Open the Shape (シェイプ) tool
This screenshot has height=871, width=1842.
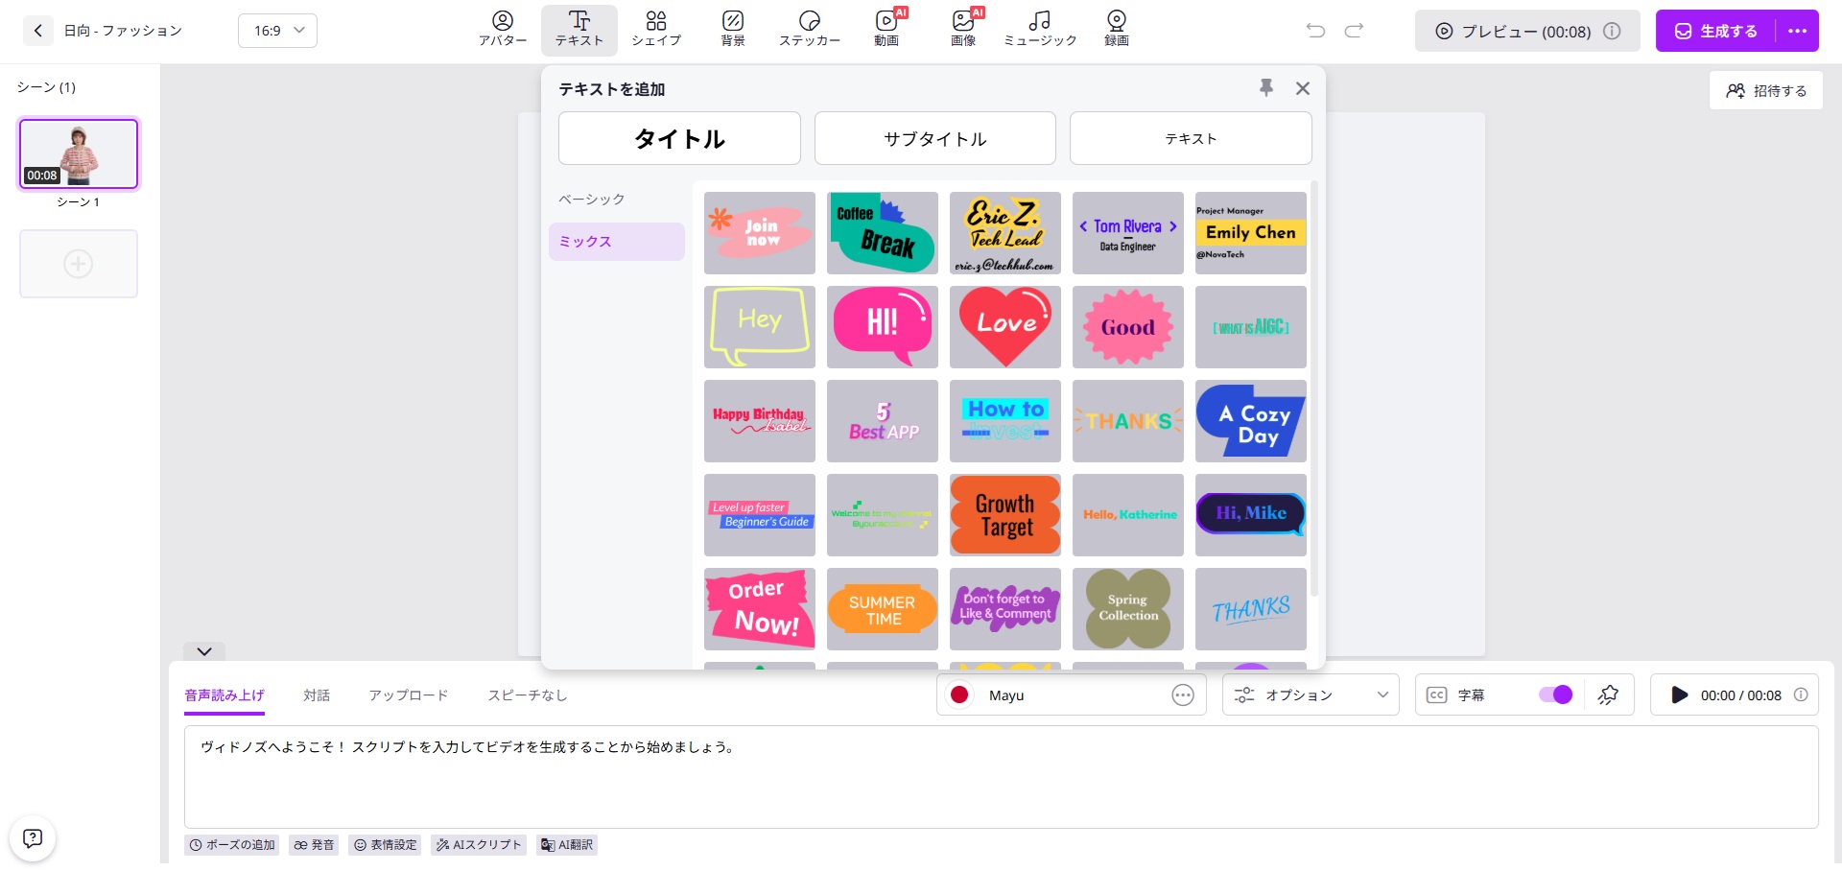[656, 29]
